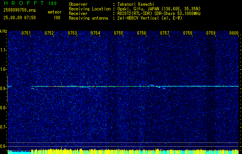242x154 pixels.
Task: Click Ogaki, Gifu, JAPAN location text
Action: click(x=159, y=9)
